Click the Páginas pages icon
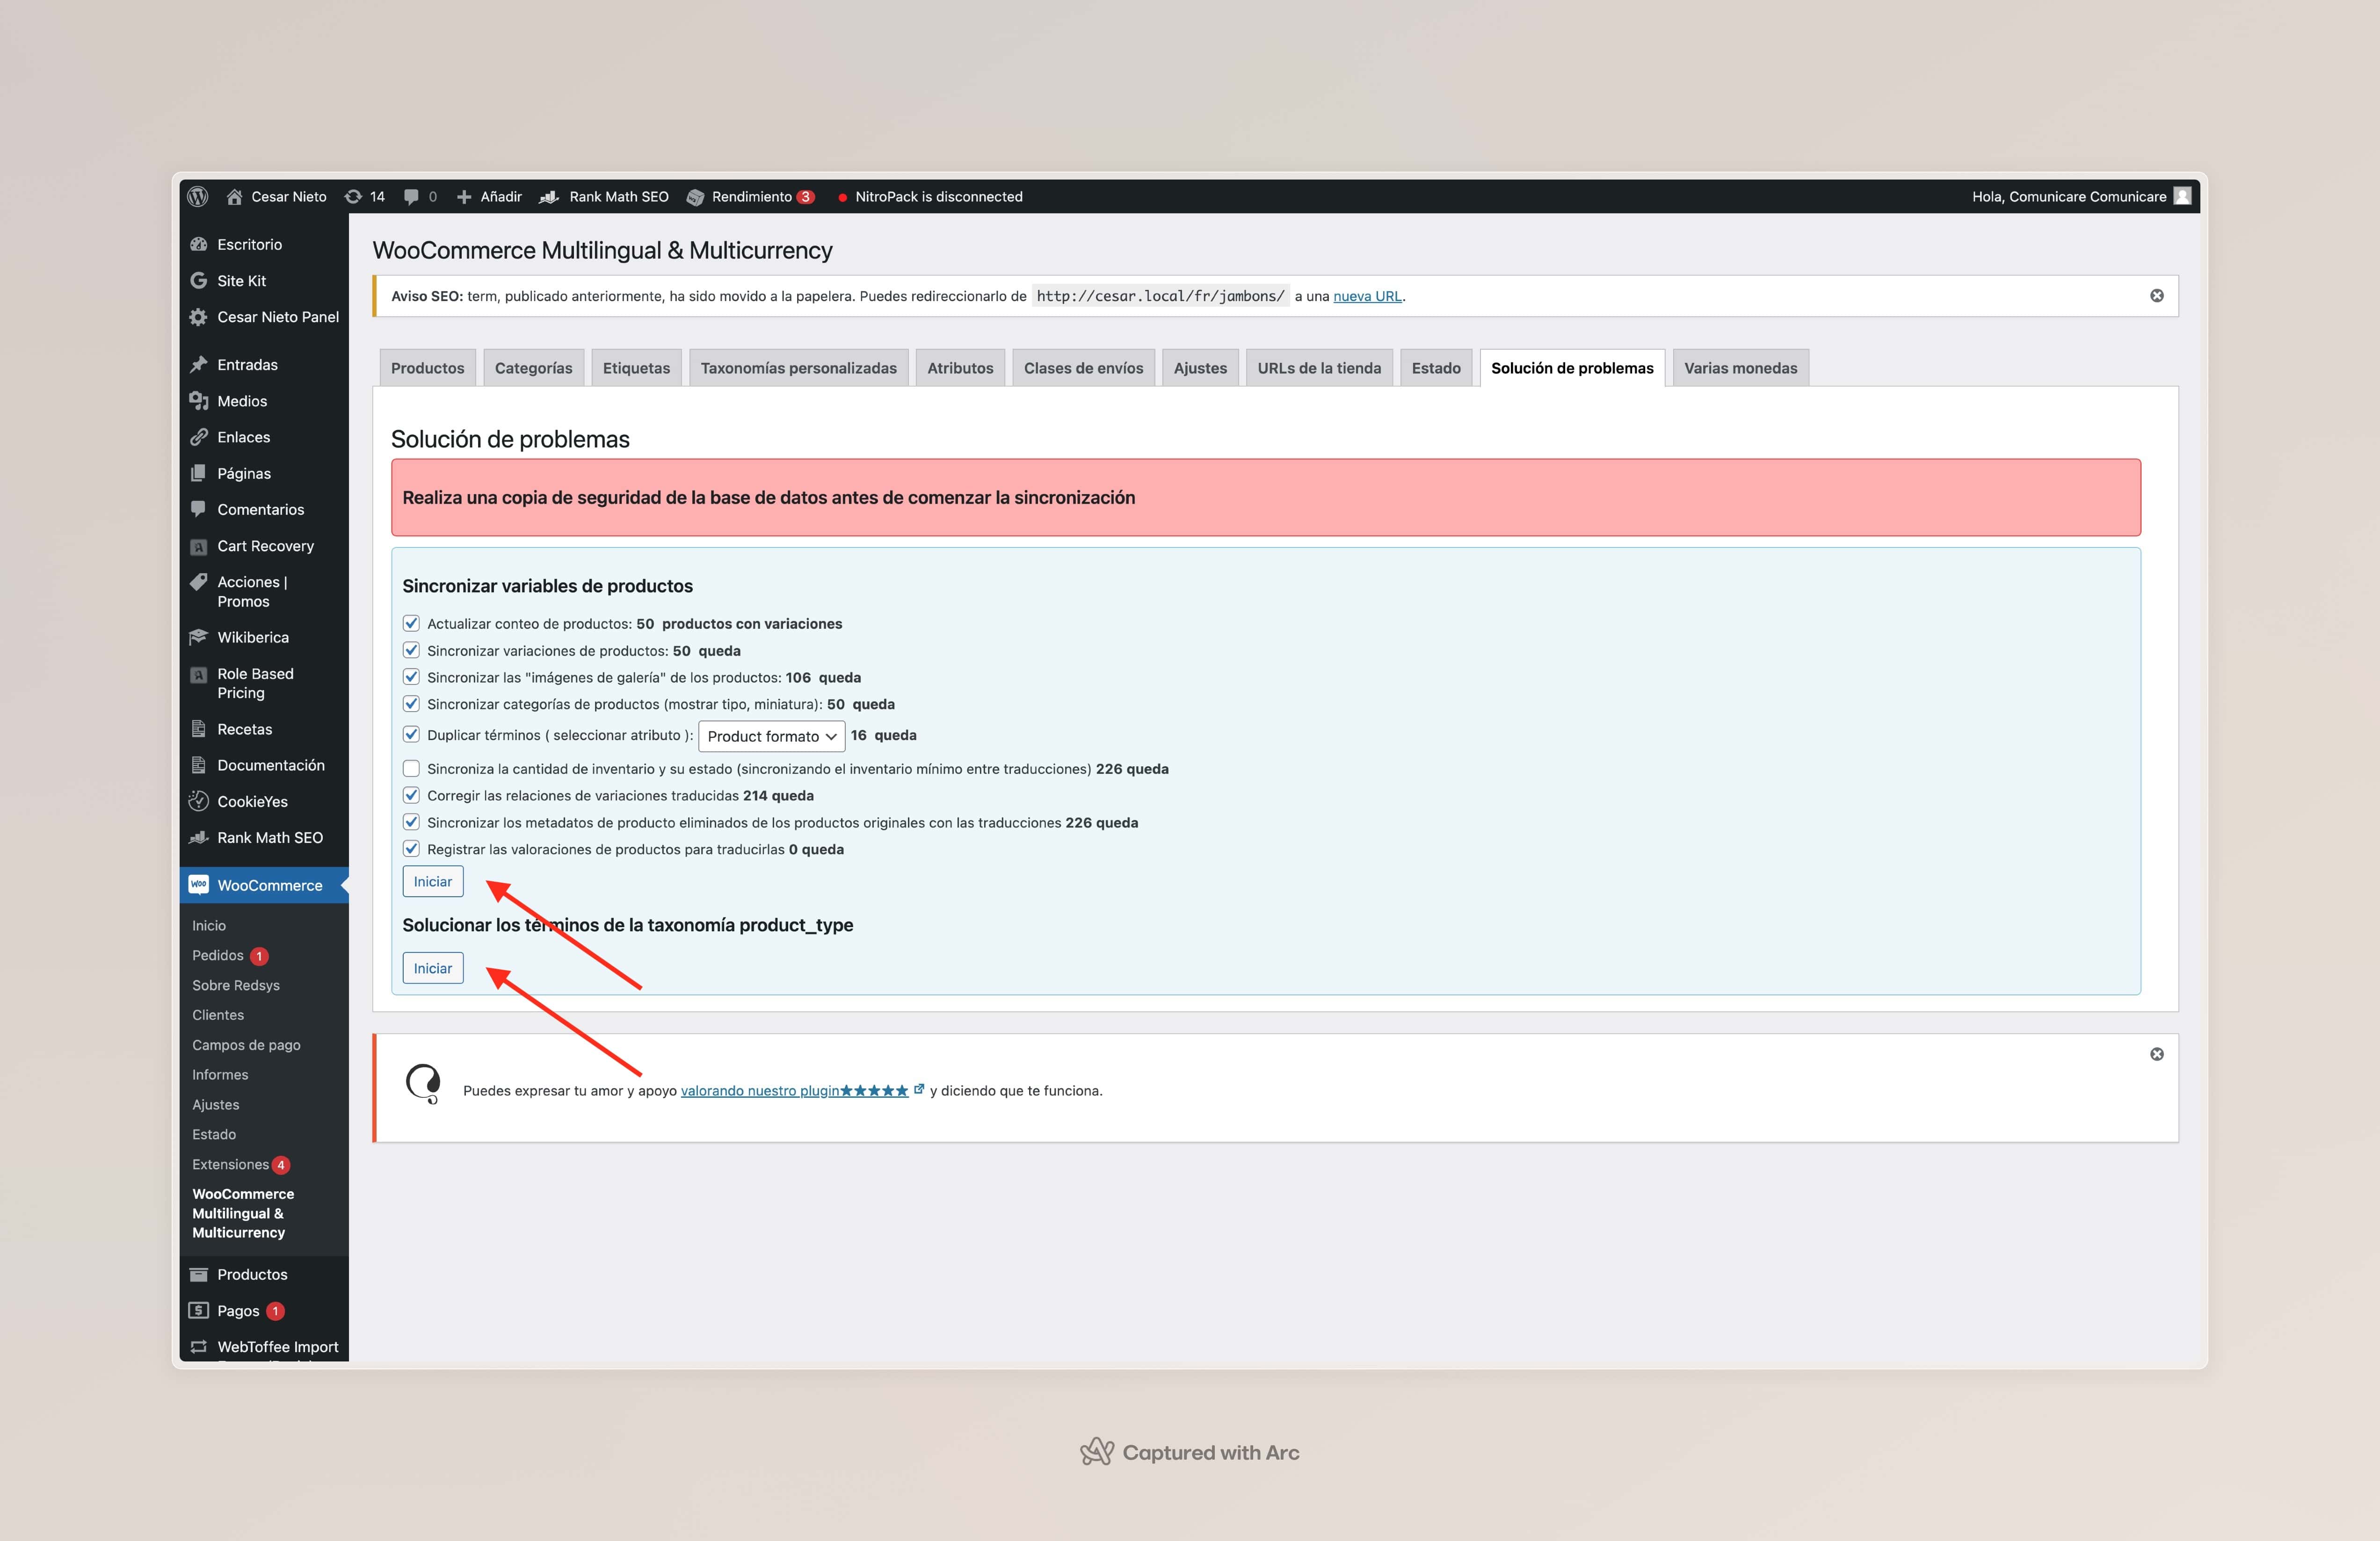The image size is (2380, 1541). pyautogui.click(x=199, y=473)
